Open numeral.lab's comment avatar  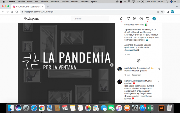(x=120, y=82)
